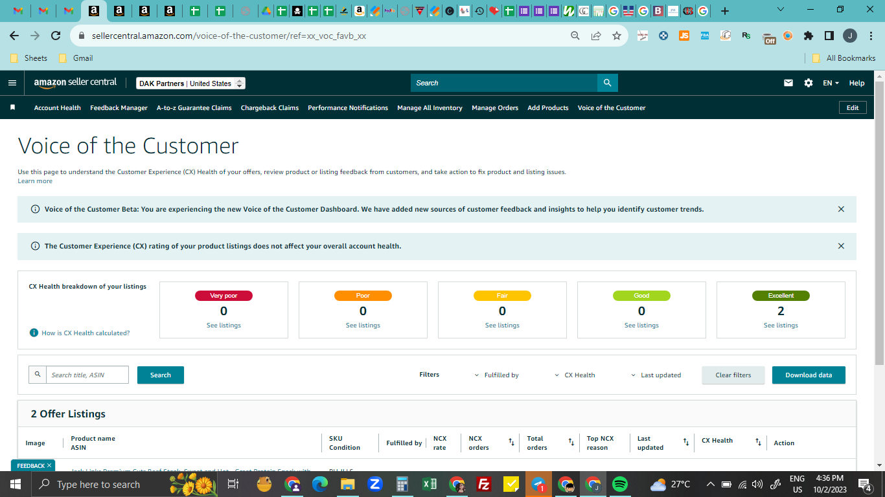The image size is (885, 497).
Task: Open the Chrome extensions puzzle icon
Action: pos(808,36)
